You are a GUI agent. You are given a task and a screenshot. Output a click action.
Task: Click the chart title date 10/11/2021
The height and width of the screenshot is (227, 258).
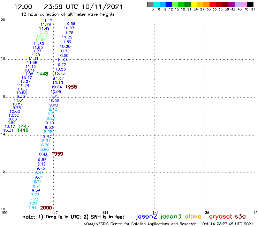(x=102, y=7)
